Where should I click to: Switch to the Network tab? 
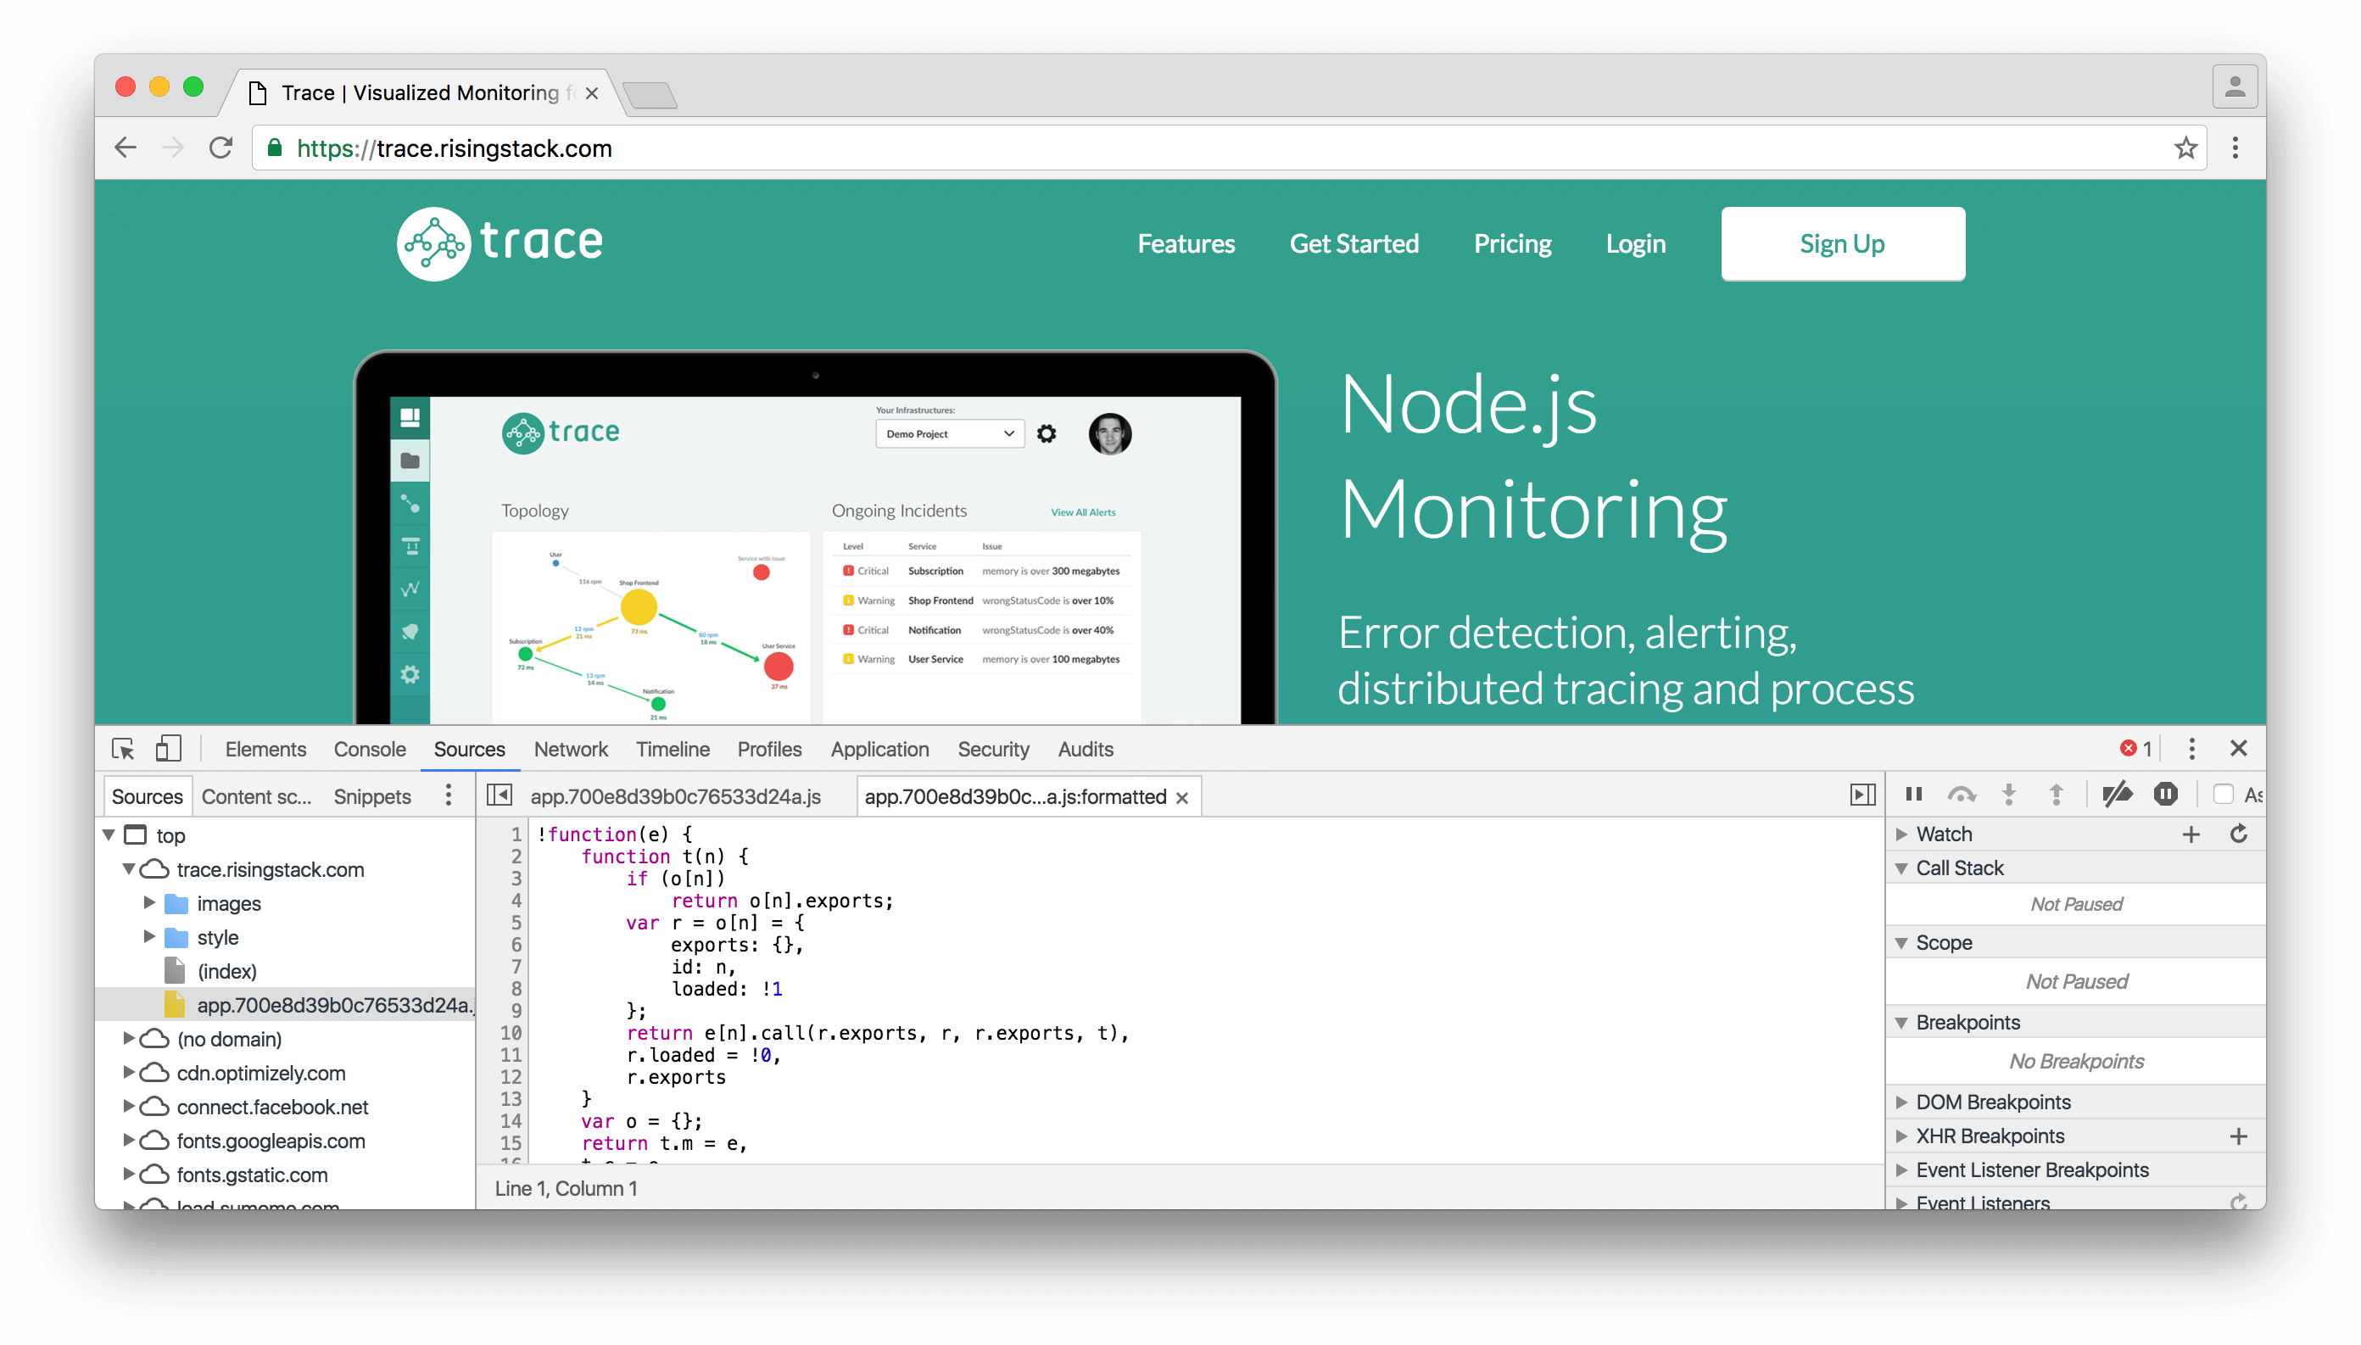[570, 749]
